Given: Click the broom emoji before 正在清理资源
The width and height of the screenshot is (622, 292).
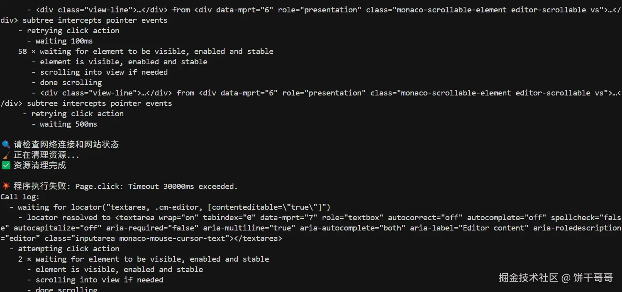Looking at the screenshot, I should click(x=6, y=155).
